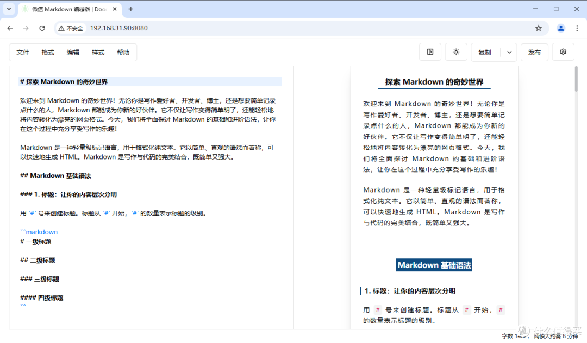This screenshot has width=587, height=343.
Task: Click the '```markdown' code fence line
Action: pyautogui.click(x=39, y=232)
